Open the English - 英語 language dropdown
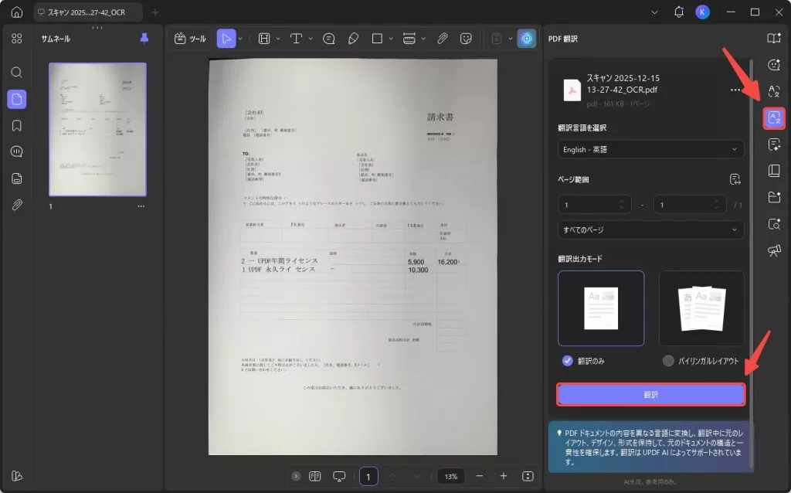791x493 pixels. 650,149
